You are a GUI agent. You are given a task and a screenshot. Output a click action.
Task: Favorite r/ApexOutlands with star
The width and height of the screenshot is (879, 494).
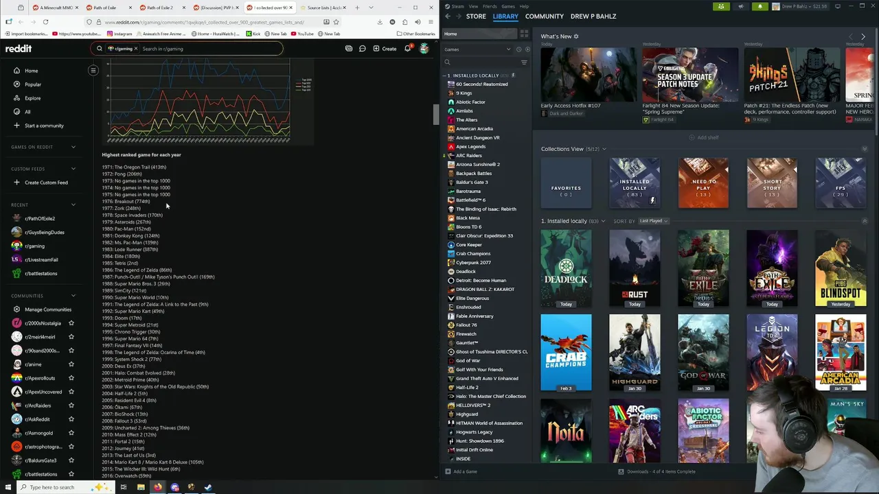(x=71, y=378)
